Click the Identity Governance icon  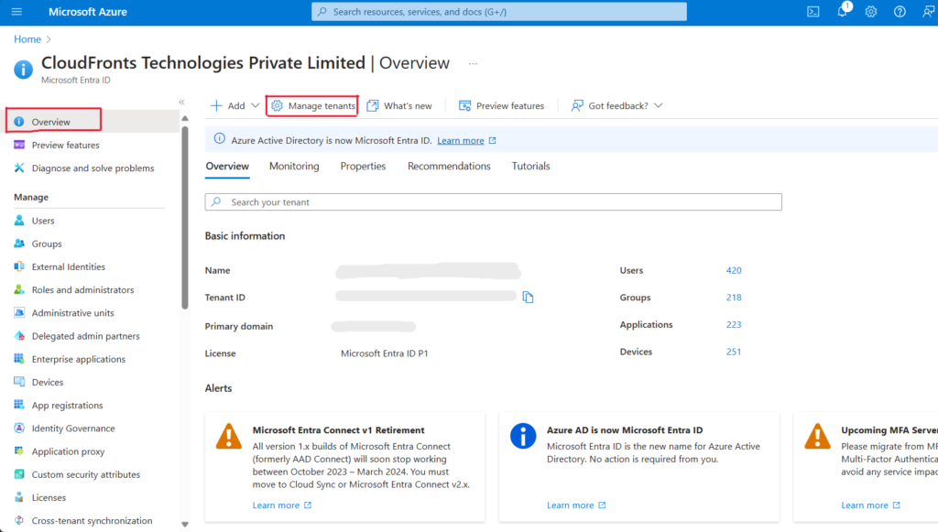click(19, 428)
